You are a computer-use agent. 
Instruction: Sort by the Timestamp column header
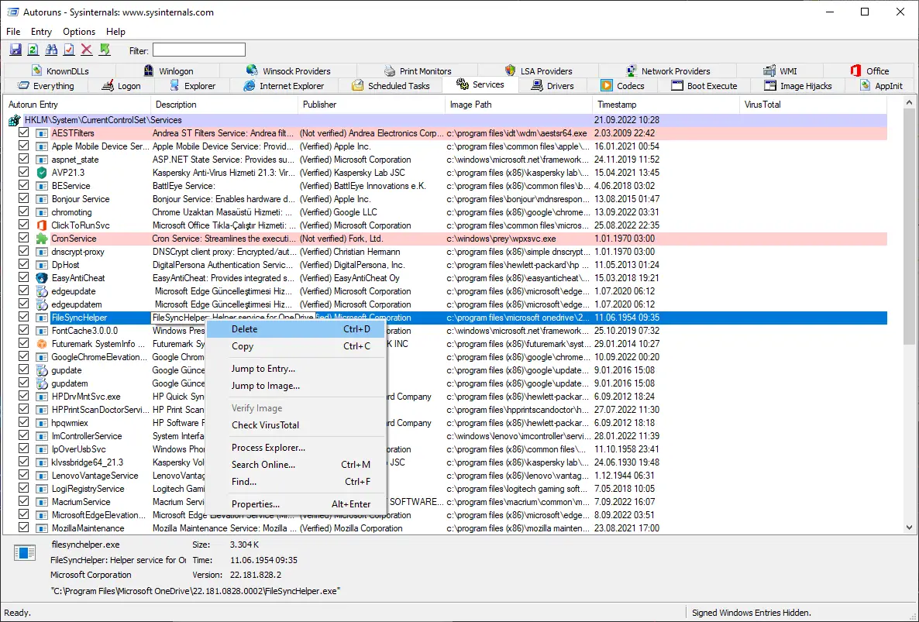pyautogui.click(x=666, y=105)
